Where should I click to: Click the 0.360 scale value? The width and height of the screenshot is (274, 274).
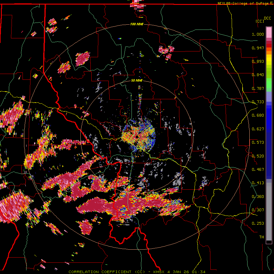point(258,196)
